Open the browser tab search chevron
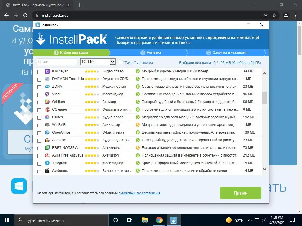Viewport: 302px width, 226px height. pos(255,4)
